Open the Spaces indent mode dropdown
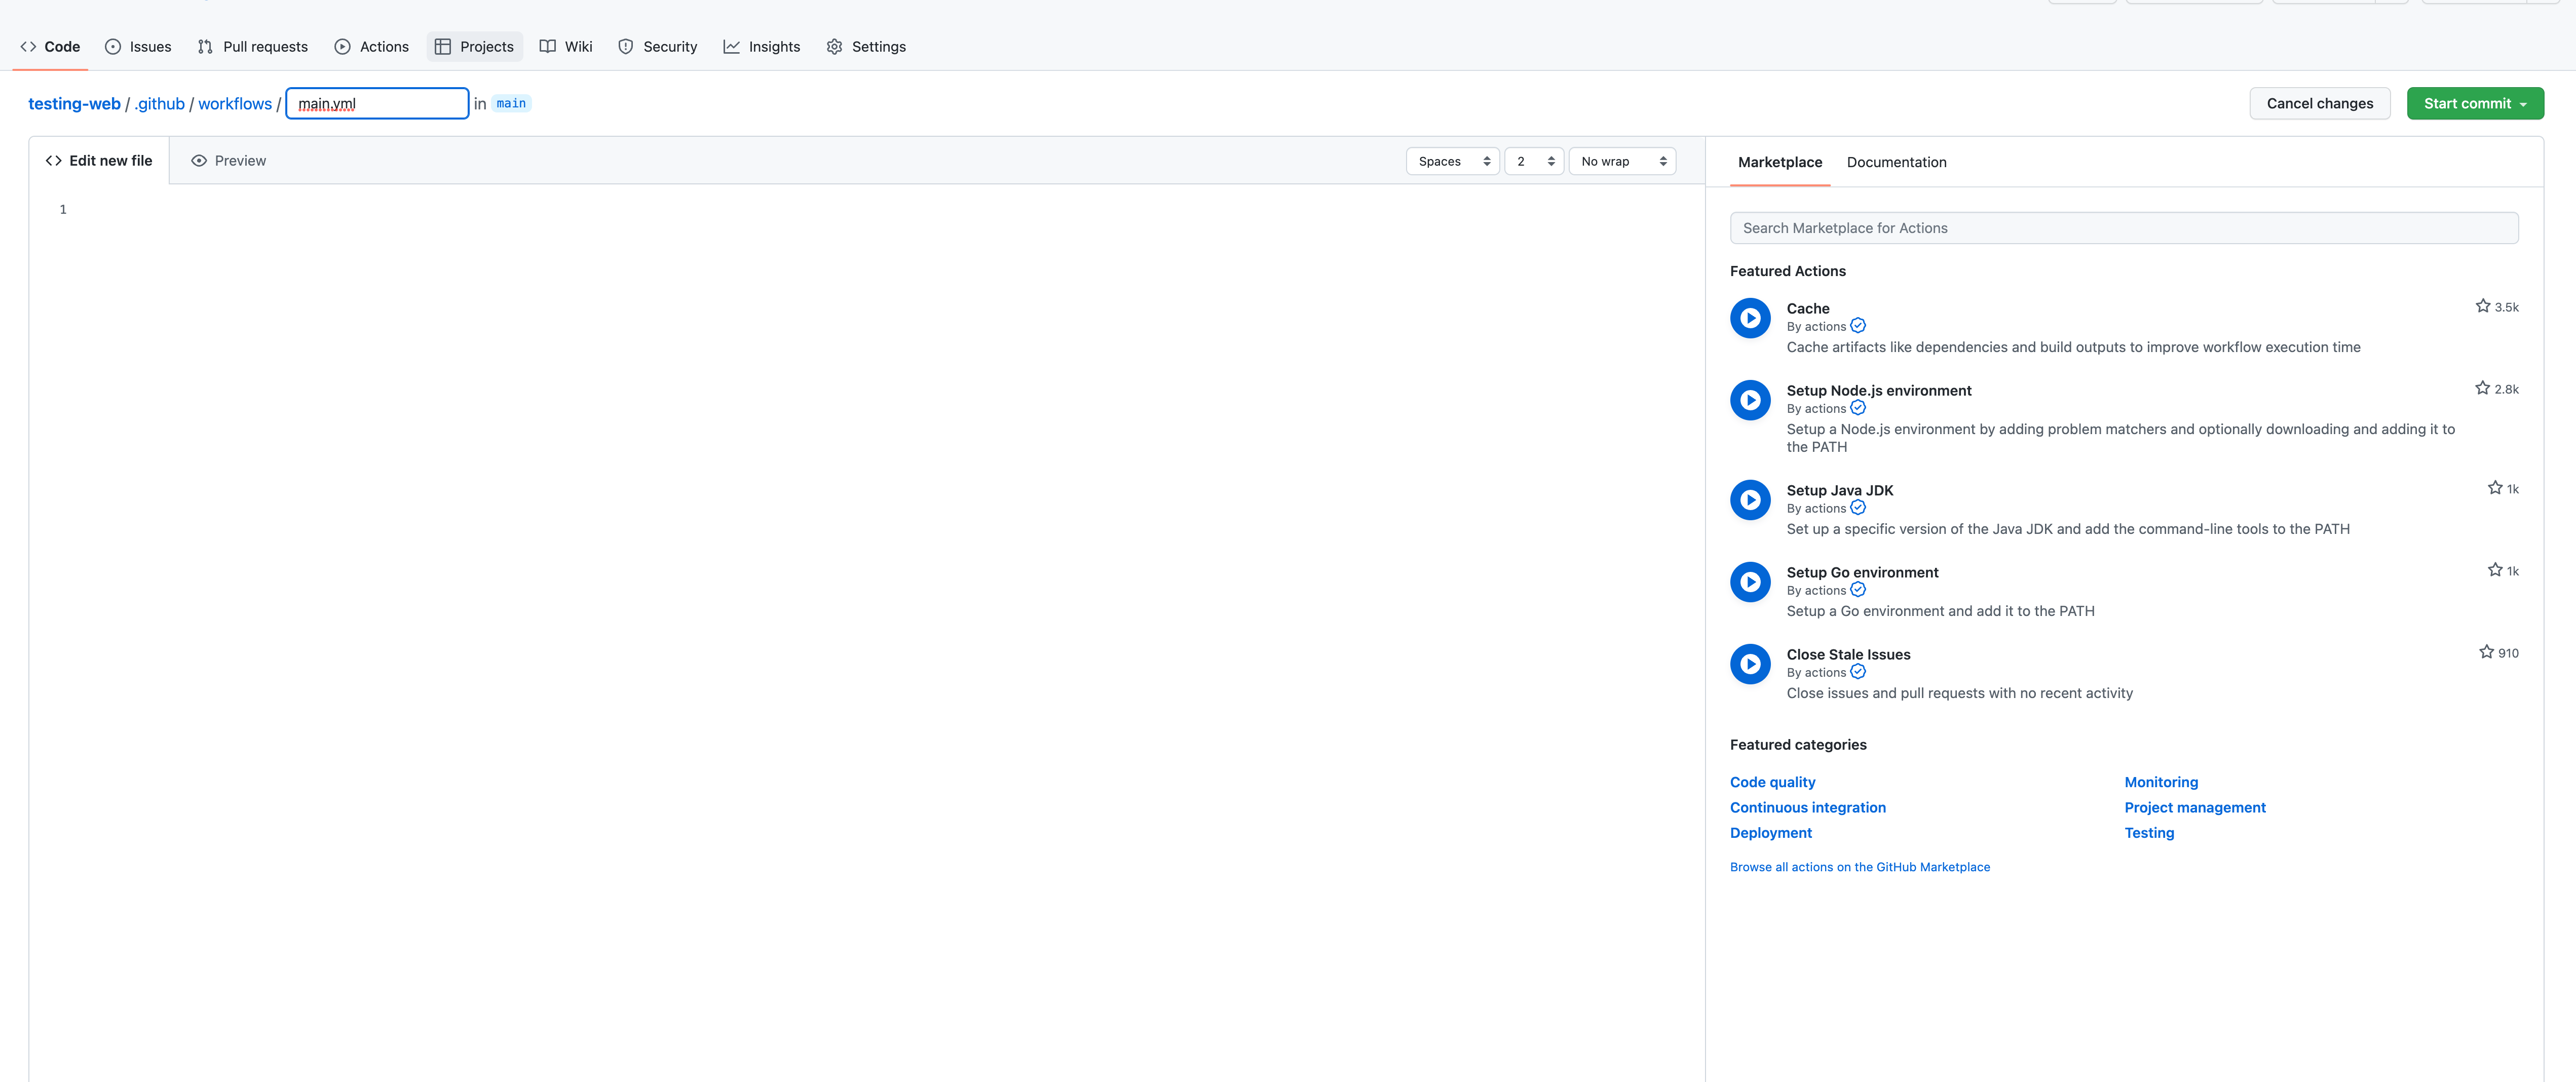Screen dimensions: 2576x1082 click(x=1453, y=161)
